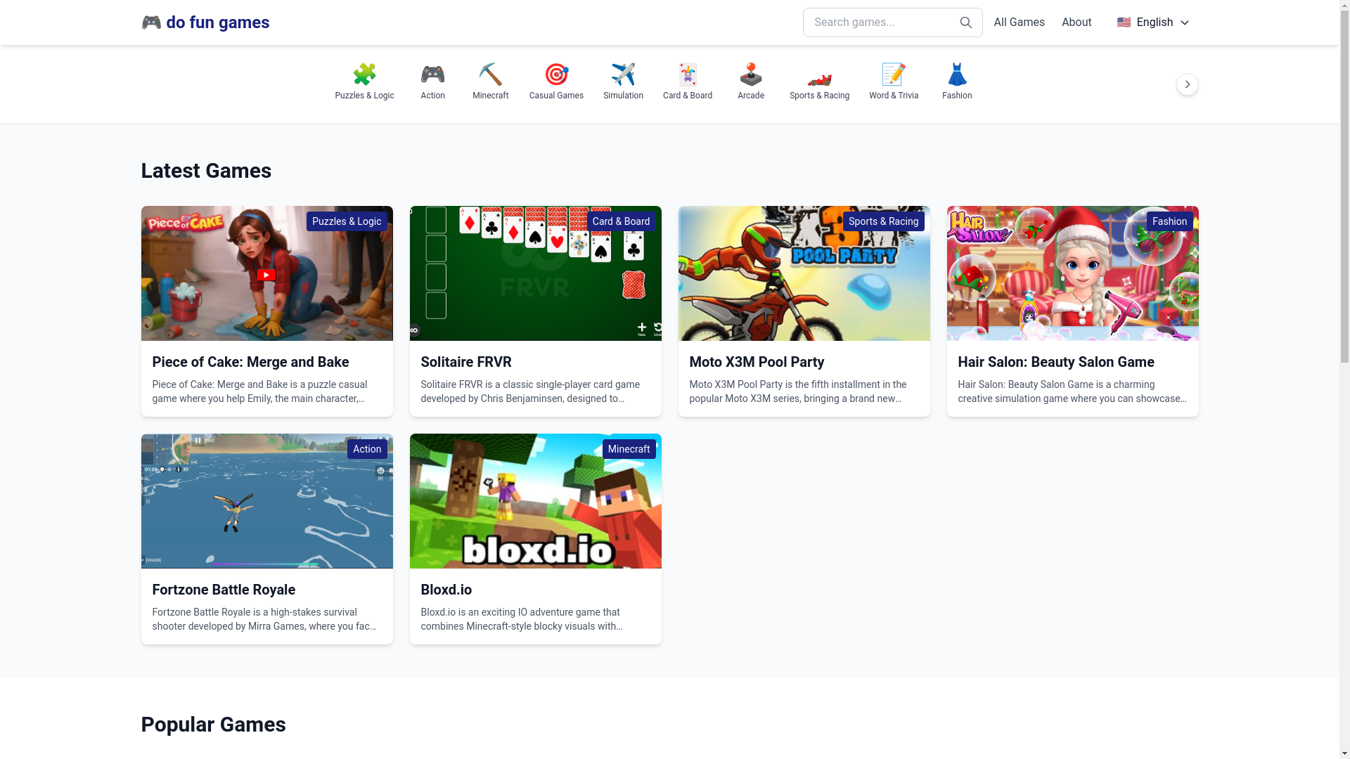Open the Moto X3M Pool Party thumbnail
This screenshot has width=1350, height=759.
pyautogui.click(x=804, y=273)
